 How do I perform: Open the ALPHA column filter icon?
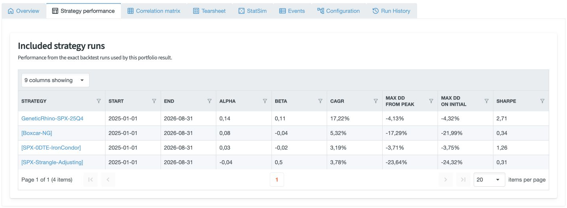265,101
